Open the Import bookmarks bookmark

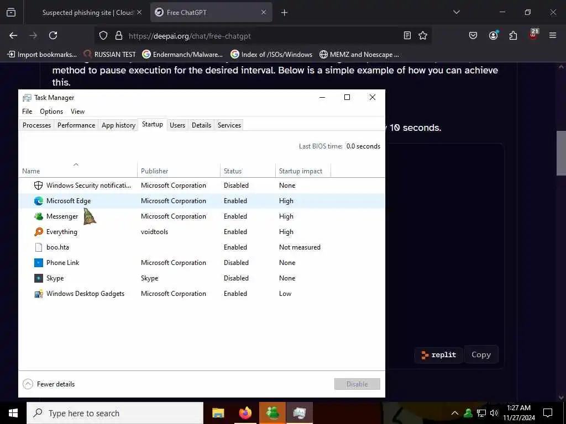pos(42,55)
